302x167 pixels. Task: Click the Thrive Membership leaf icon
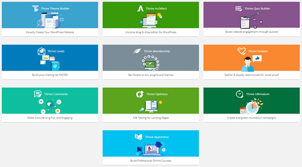pyautogui.click(x=137, y=51)
